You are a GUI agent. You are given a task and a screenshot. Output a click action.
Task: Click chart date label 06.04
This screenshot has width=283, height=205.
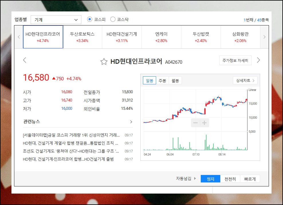click(170, 154)
